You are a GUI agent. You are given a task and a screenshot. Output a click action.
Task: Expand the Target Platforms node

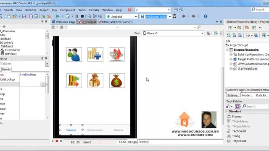pyautogui.click(x=231, y=59)
